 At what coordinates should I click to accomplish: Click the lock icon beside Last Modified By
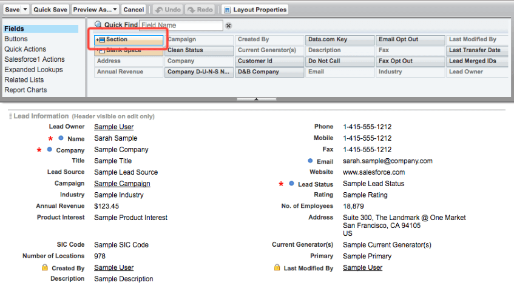277,267
